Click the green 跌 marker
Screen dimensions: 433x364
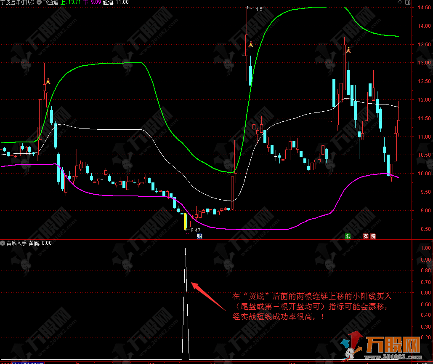click(348, 236)
